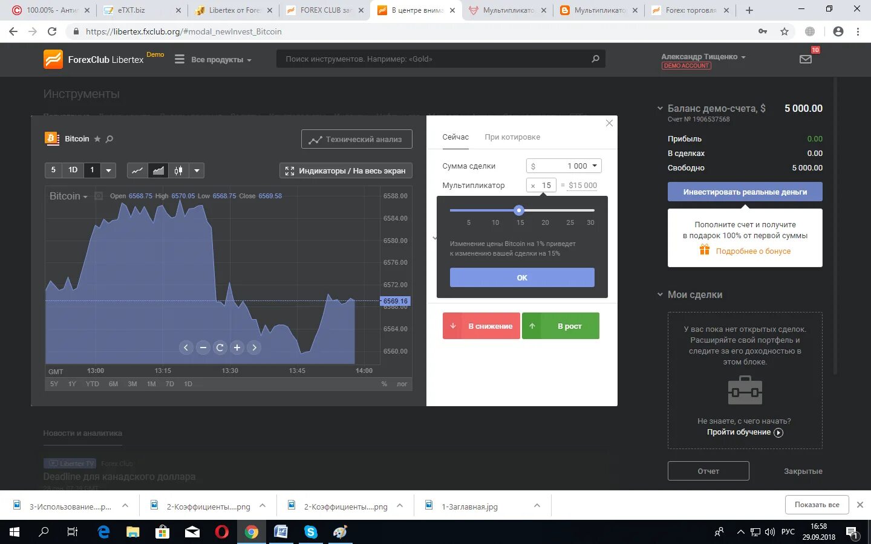Collapse the Баланс демо-счета section
The width and height of the screenshot is (871, 544).
660,109
